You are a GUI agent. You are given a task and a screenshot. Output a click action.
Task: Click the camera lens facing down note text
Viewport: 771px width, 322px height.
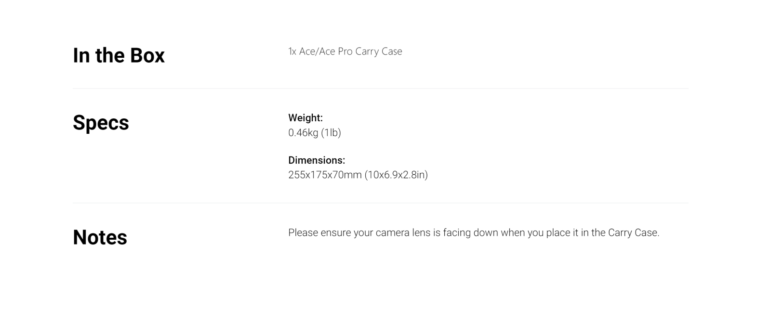[474, 232]
